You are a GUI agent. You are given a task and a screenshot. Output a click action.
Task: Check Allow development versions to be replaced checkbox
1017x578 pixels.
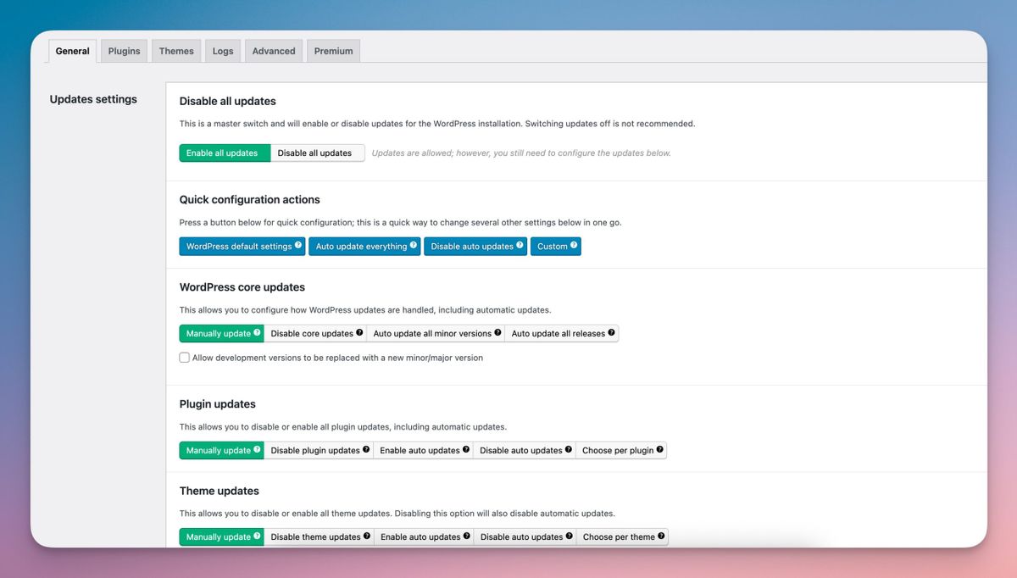[185, 358]
